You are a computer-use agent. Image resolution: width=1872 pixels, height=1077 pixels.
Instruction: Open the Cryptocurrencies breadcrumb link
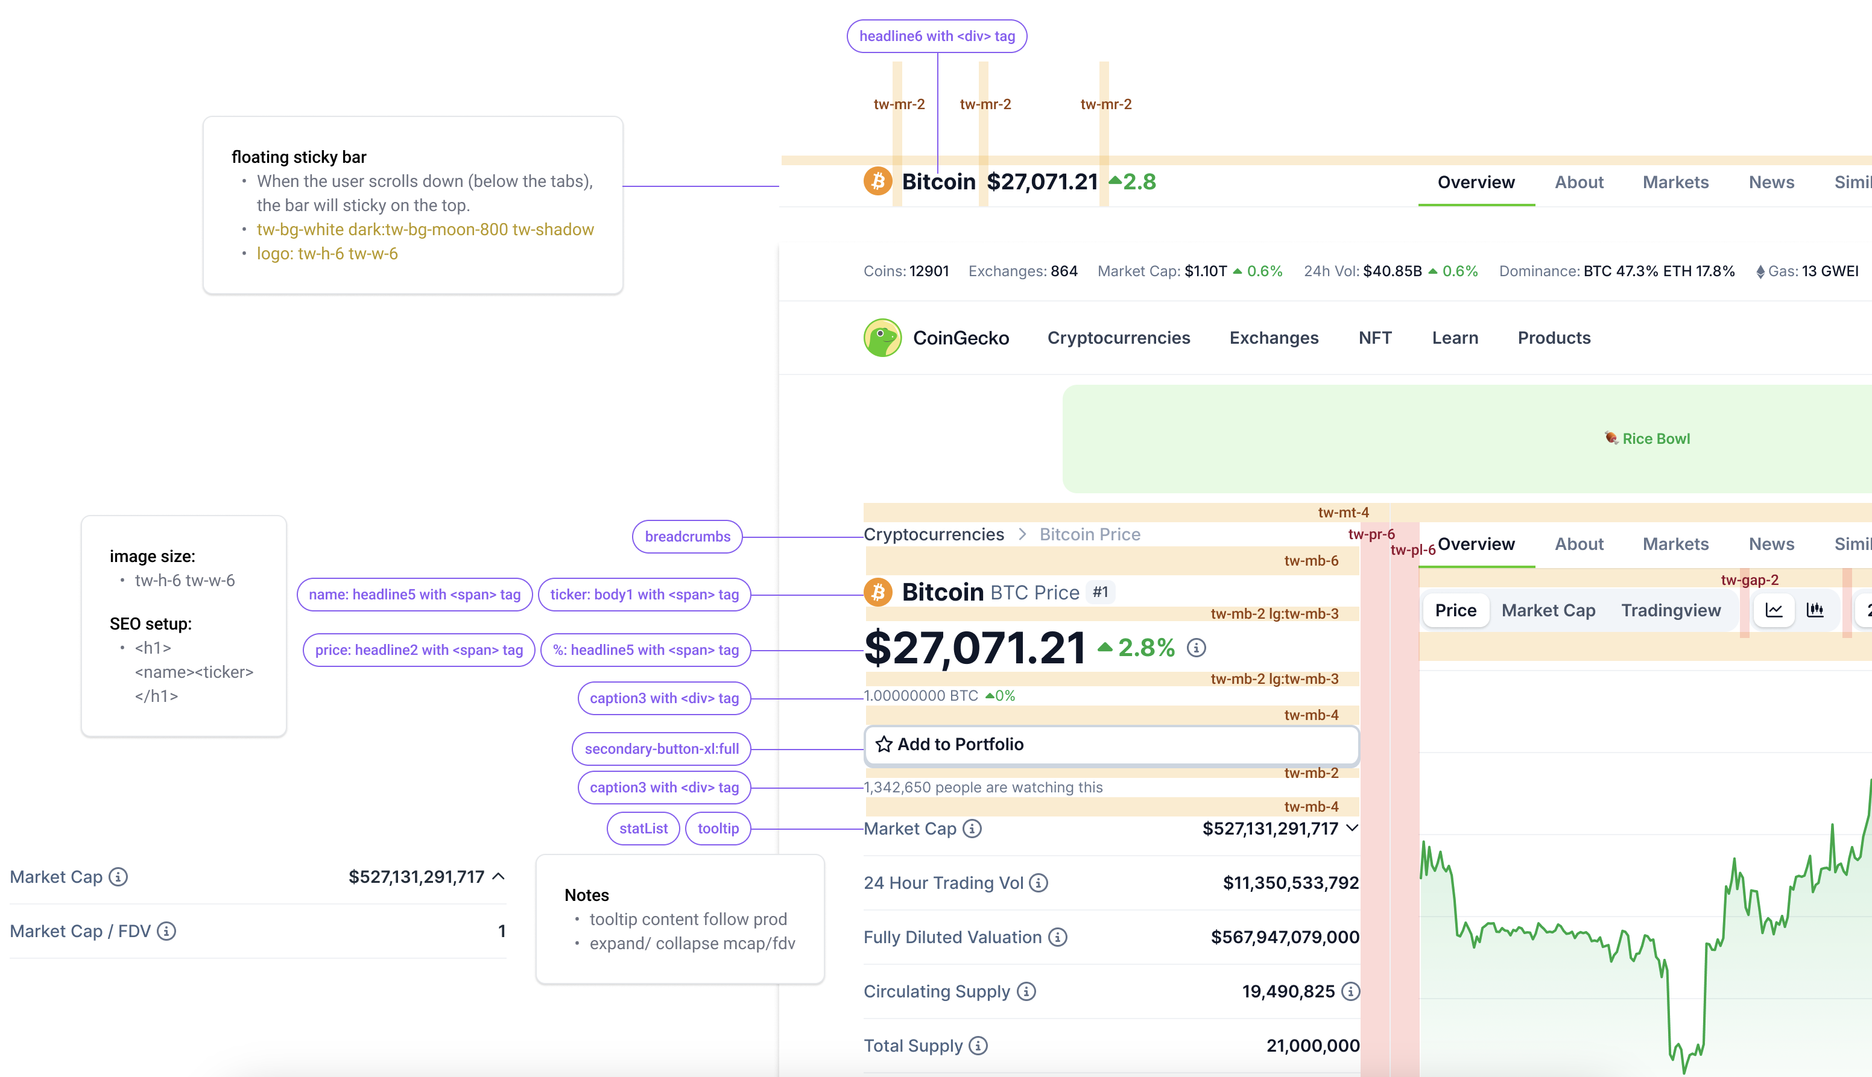934,534
